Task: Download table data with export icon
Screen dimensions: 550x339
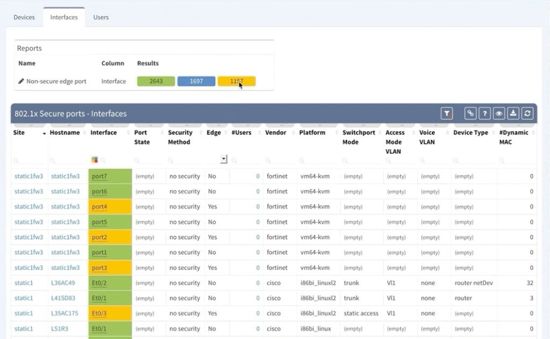Action: [x=513, y=113]
